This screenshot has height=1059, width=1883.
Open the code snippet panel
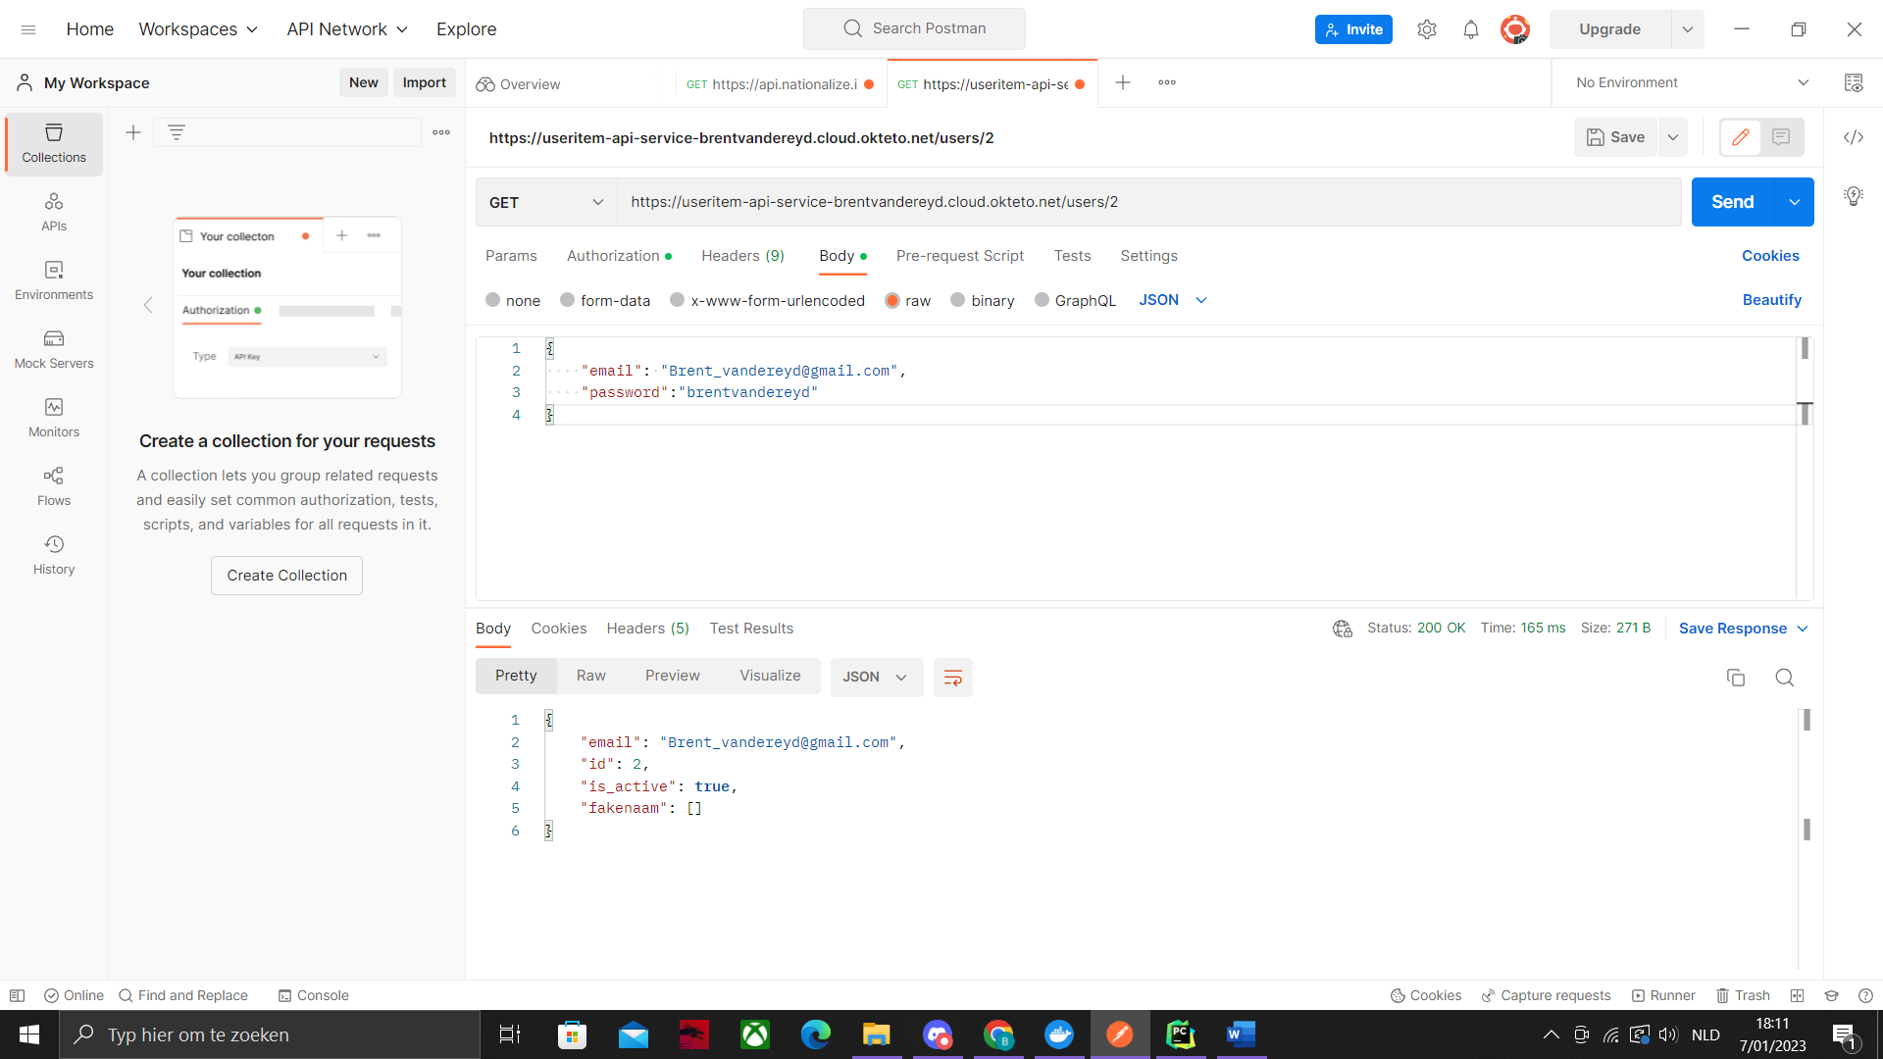1854,137
